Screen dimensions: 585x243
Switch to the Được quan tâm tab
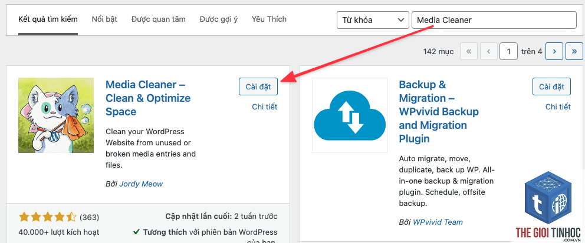(x=158, y=19)
